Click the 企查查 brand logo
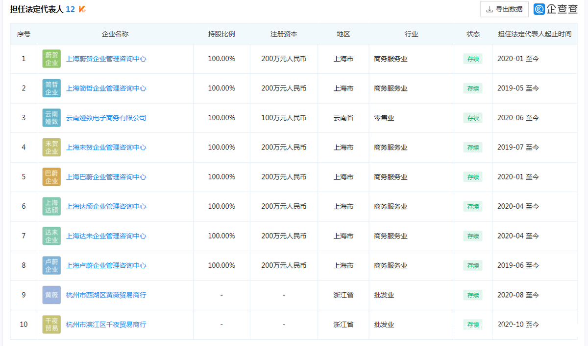The height and width of the screenshot is (346, 588). click(x=556, y=9)
